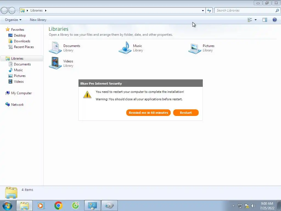Click the projector taskbar icon

tap(109, 206)
